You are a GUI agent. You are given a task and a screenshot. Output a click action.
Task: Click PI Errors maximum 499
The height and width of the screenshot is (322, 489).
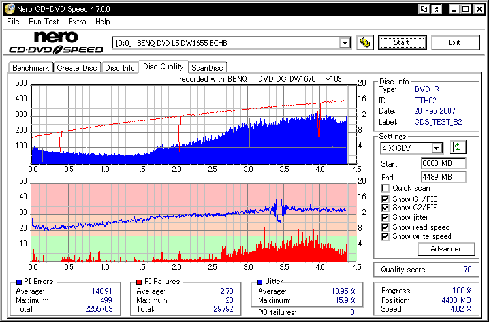click(x=106, y=300)
